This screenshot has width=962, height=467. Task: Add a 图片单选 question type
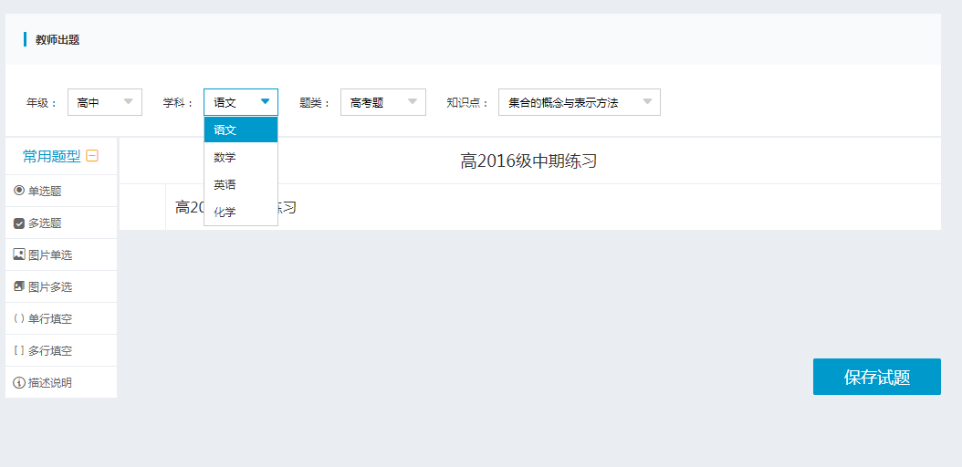[x=61, y=255]
